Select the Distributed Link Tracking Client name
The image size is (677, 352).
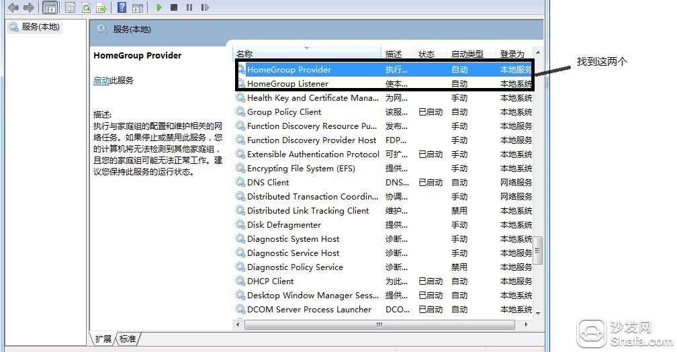pos(308,211)
